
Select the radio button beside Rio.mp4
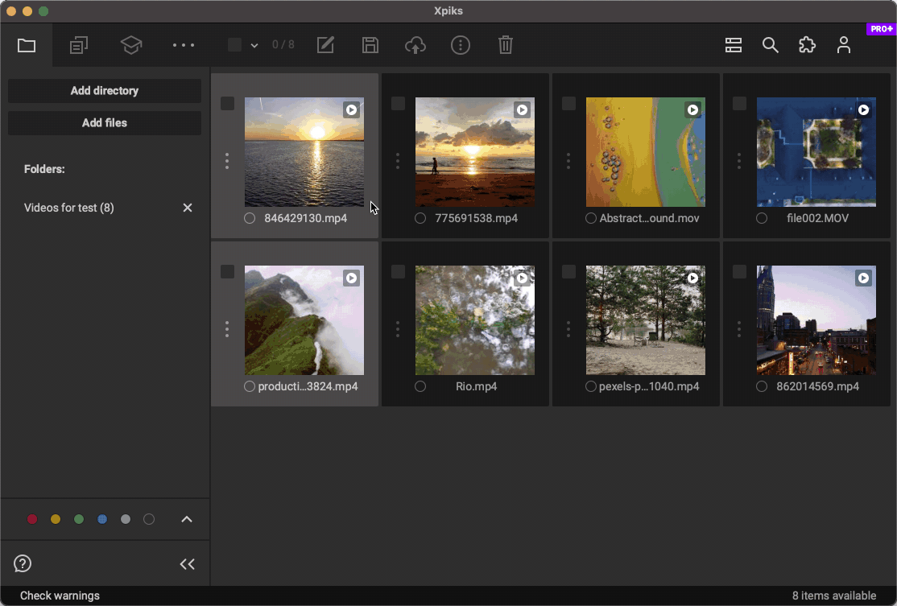pyautogui.click(x=420, y=387)
